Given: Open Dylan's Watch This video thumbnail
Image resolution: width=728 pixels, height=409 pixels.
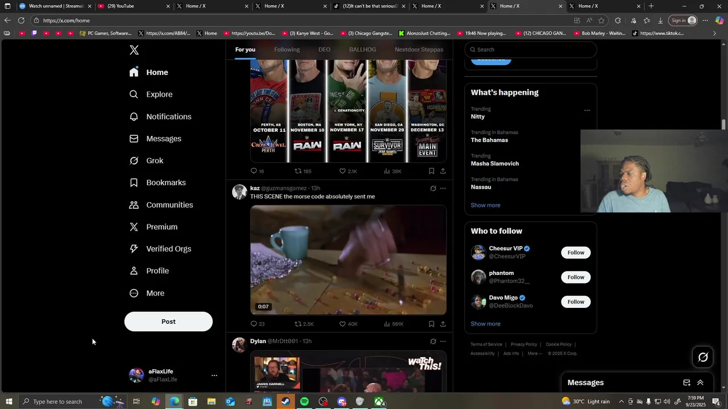Looking at the screenshot, I should (348, 372).
